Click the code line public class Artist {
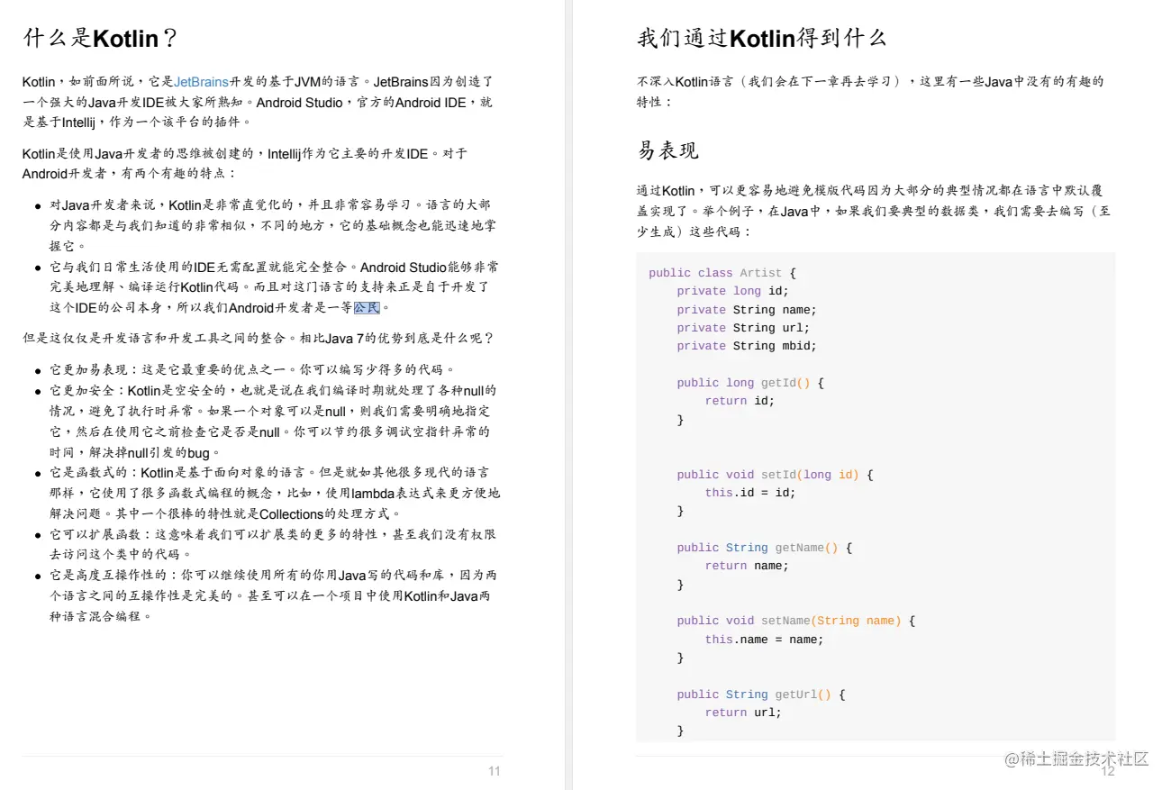The image size is (1171, 790). click(722, 273)
